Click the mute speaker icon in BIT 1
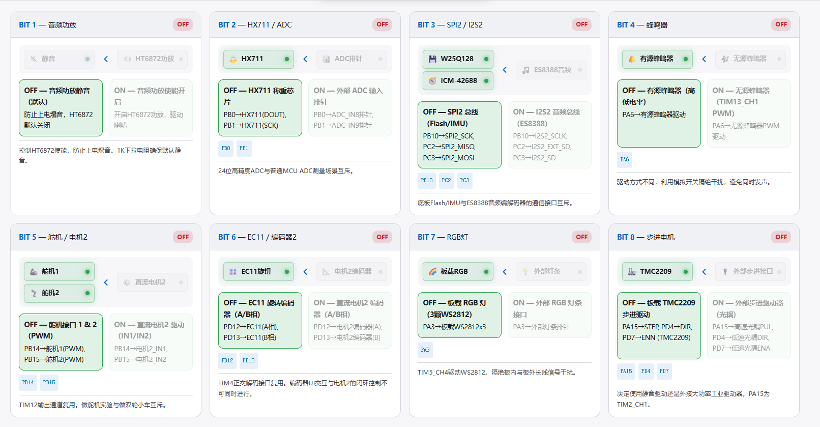820x427 pixels. click(34, 59)
